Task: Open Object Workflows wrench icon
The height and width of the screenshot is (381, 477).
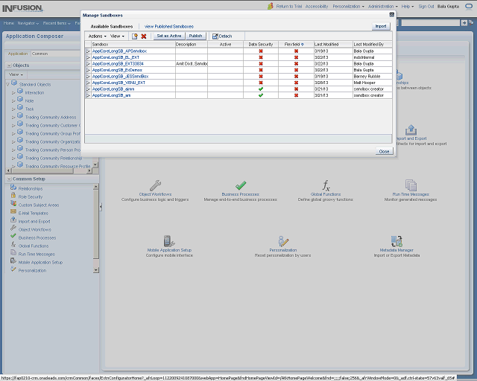Action: (x=155, y=185)
